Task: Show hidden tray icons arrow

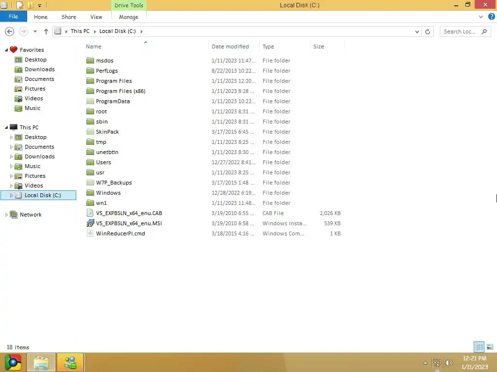Action: [x=425, y=363]
